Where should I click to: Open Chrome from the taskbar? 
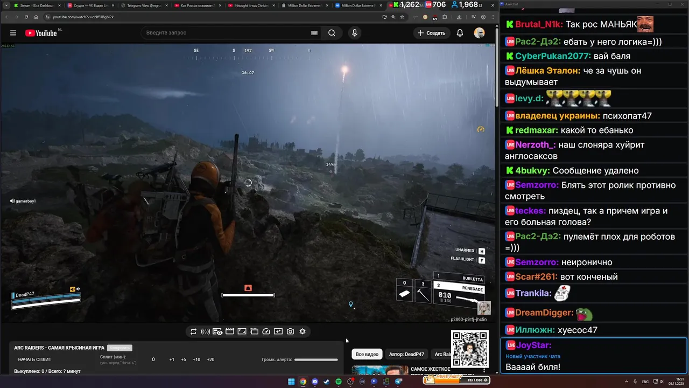click(303, 382)
